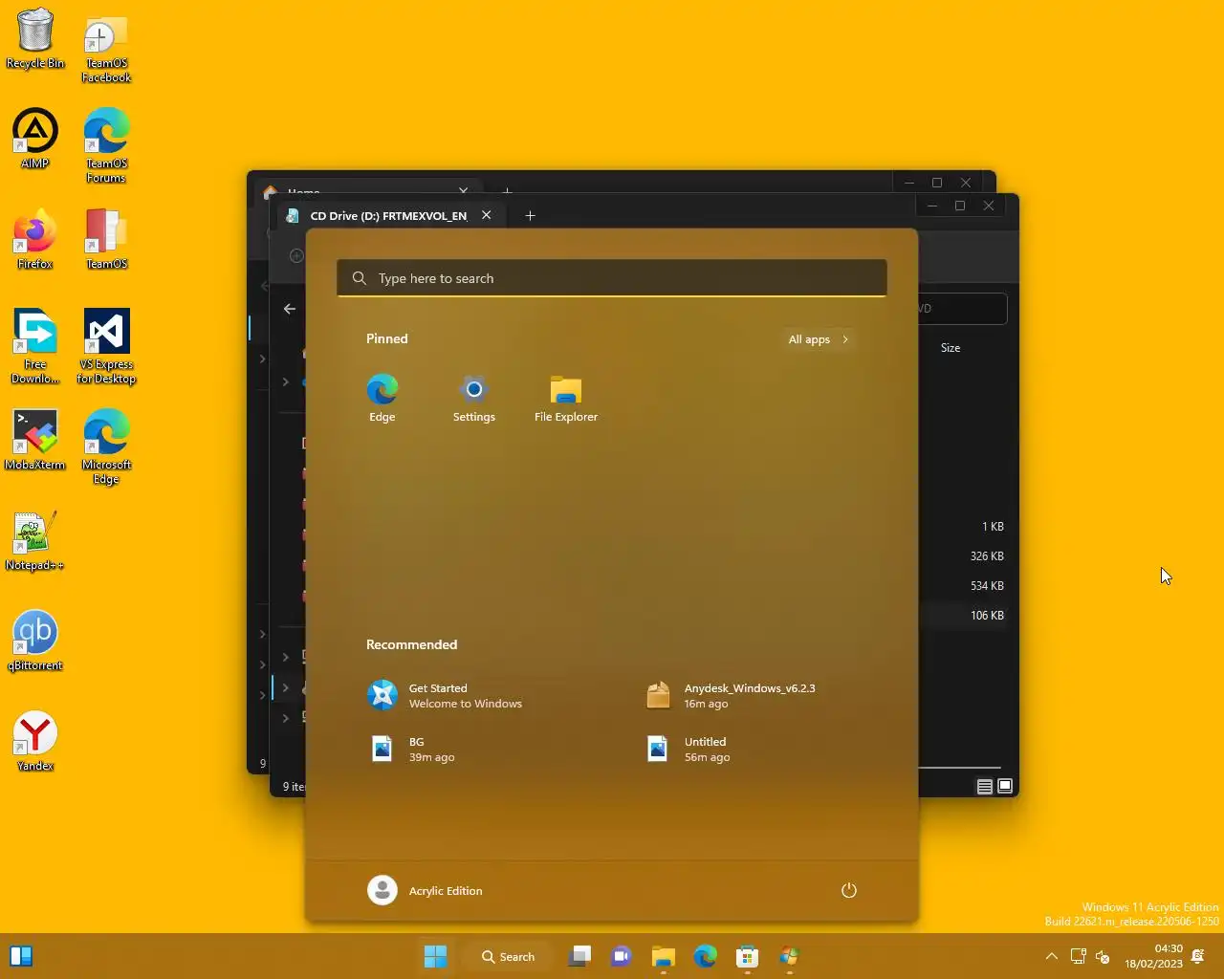This screenshot has height=979, width=1224.
Task: Open Microsoft Store from the taskbar
Action: click(748, 956)
